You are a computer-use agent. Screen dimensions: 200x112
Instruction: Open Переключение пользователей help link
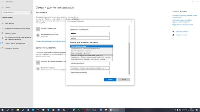pos(182,25)
